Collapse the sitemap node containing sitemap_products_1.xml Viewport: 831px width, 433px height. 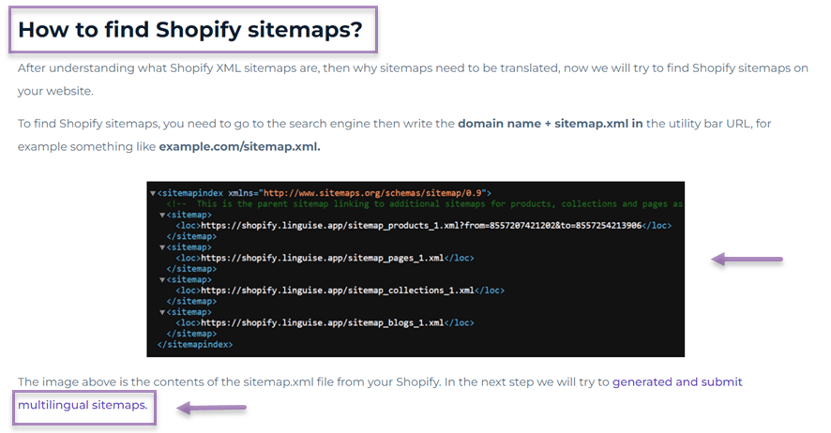(x=162, y=215)
